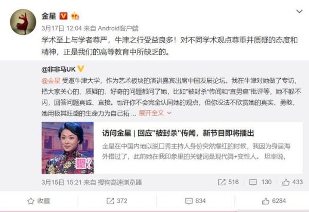Click the yellow V badge beside 非非马UK
Viewport: 309px width, 212px height.
(80, 69)
